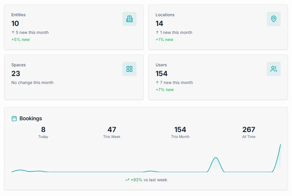This screenshot has width=292, height=196.
Task: Click the +5% new text in Entities
Action: (x=20, y=40)
